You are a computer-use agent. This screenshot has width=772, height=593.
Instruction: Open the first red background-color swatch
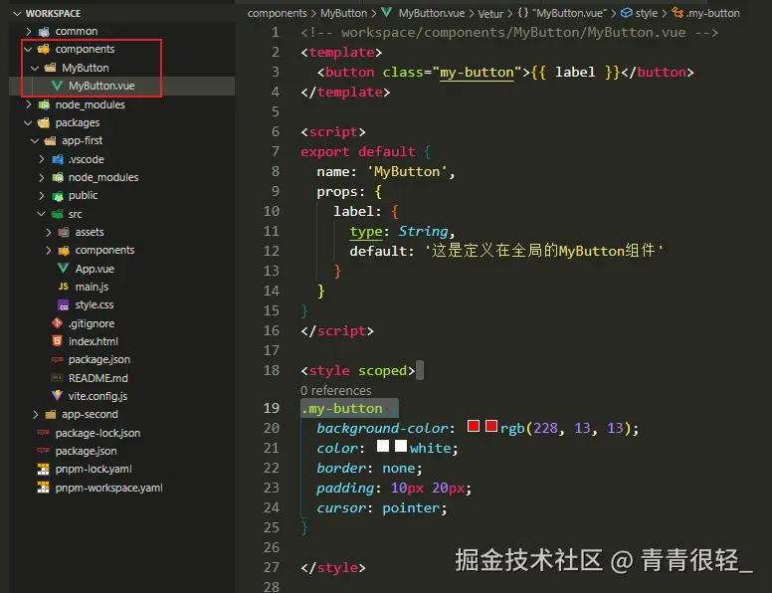tap(474, 426)
